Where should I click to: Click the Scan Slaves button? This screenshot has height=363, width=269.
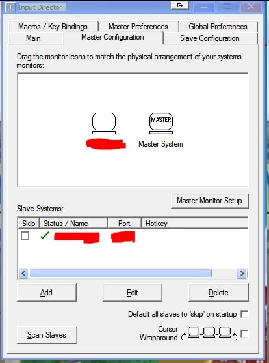pyautogui.click(x=47, y=335)
